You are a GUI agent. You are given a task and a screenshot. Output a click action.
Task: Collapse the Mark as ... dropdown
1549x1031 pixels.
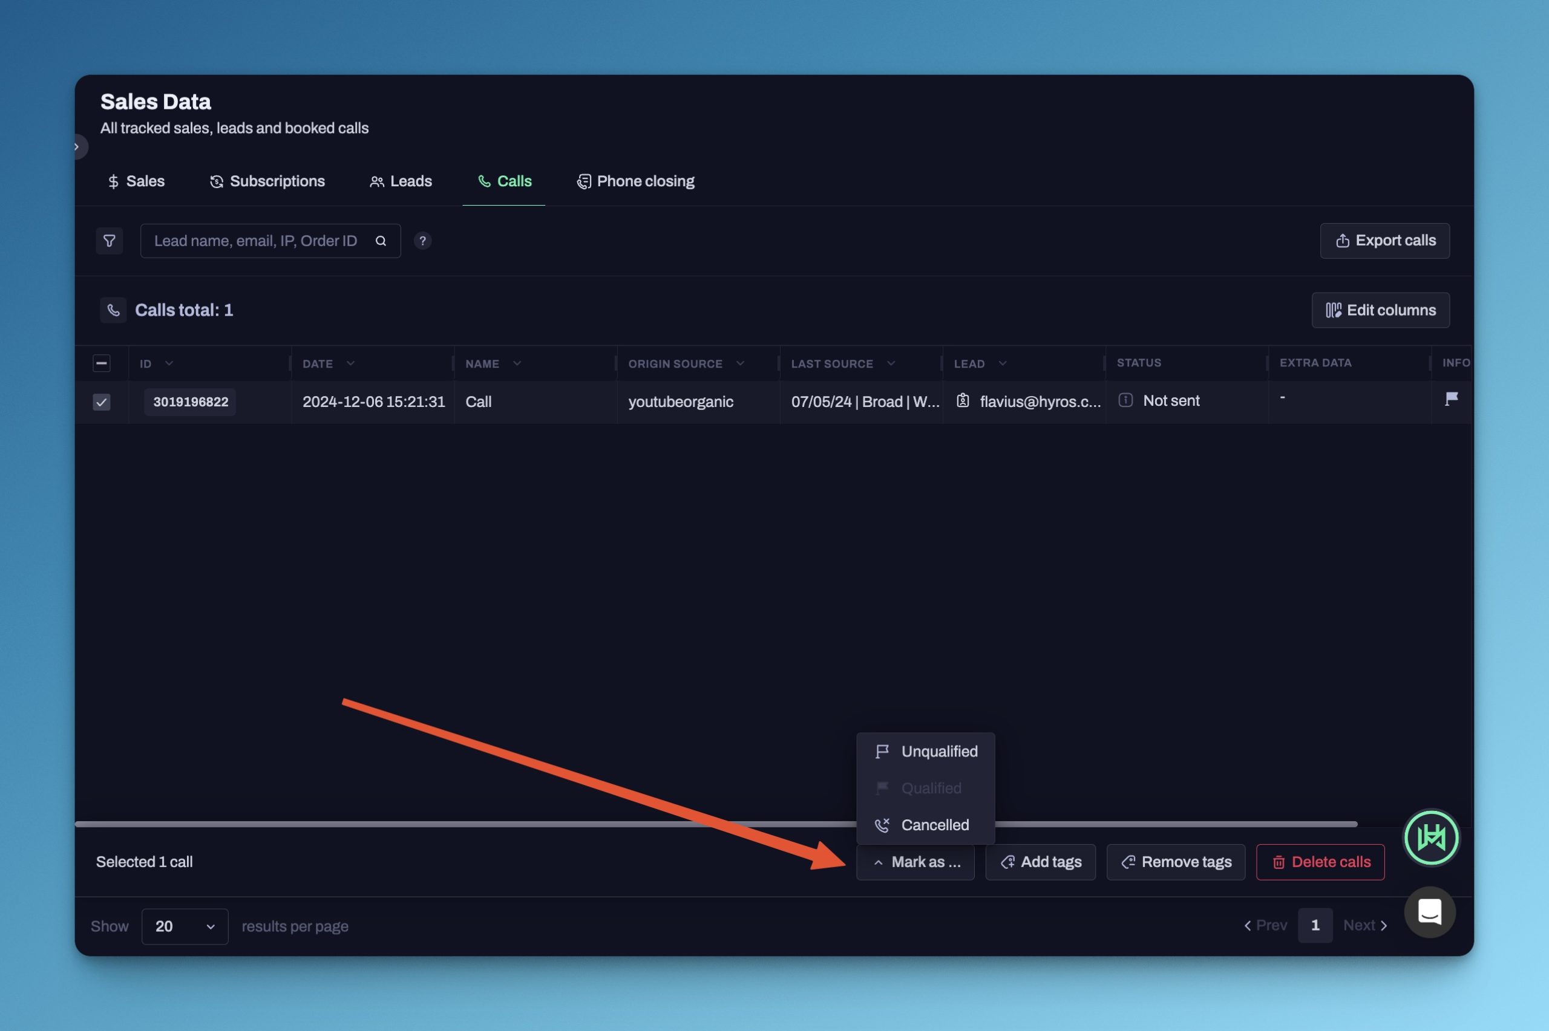[915, 862]
